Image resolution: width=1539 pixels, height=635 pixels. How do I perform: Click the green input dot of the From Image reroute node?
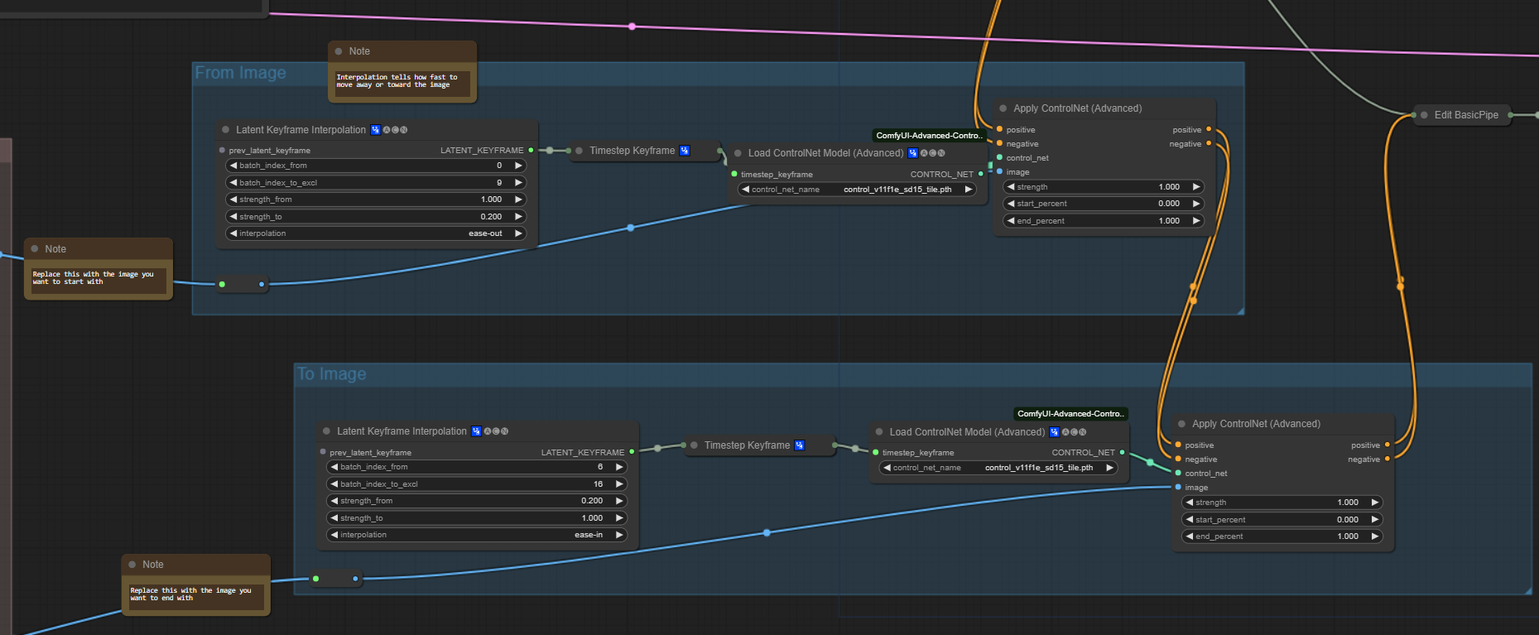click(222, 284)
